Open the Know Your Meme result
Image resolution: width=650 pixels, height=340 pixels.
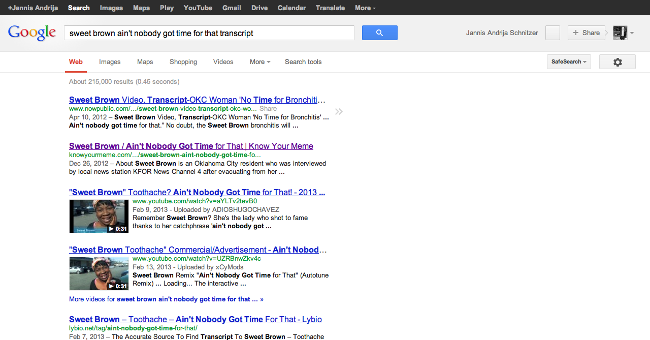tap(191, 146)
